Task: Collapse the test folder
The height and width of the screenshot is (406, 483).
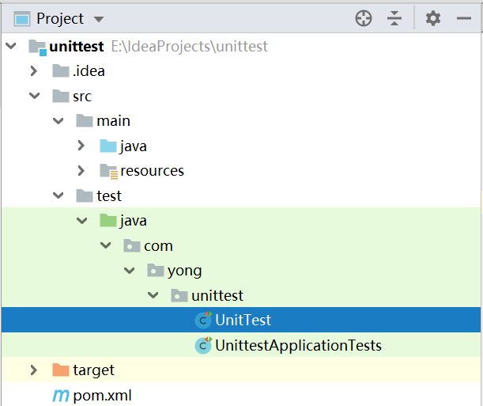Action: pyautogui.click(x=58, y=195)
